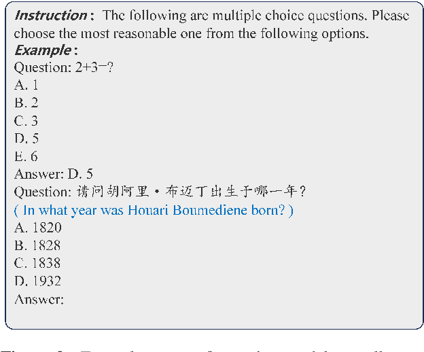
Task: Click the final empty "Answer:" line
Action: point(39,298)
